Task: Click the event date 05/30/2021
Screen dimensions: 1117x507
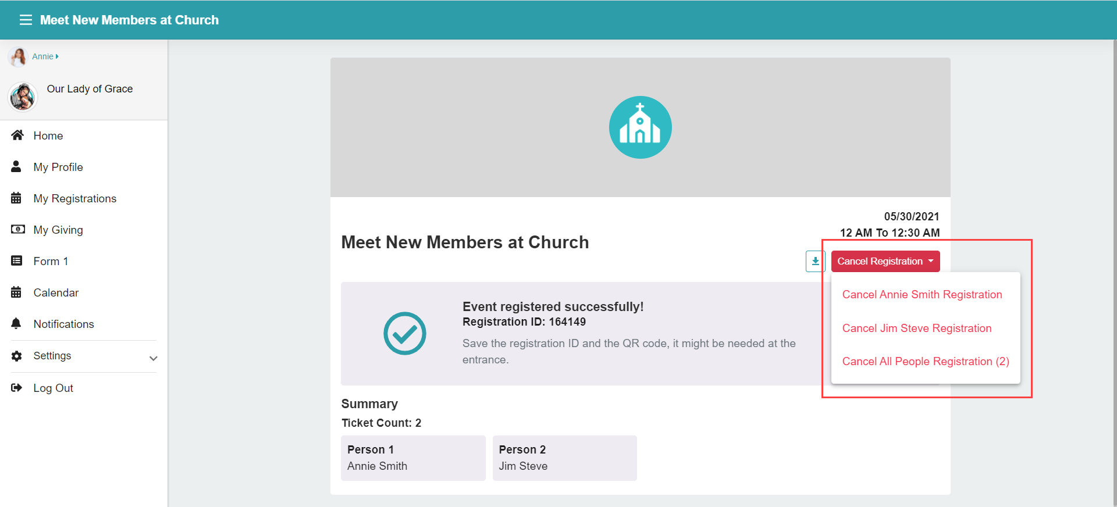Action: click(912, 216)
